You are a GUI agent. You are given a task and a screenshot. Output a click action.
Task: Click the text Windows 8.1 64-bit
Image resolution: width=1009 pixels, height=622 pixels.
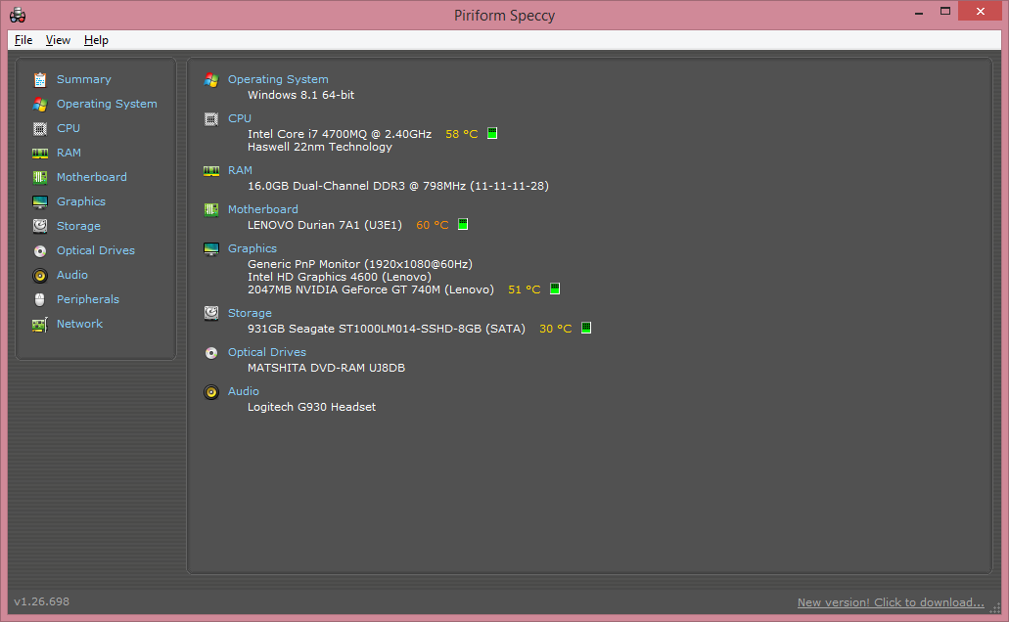pyautogui.click(x=301, y=95)
